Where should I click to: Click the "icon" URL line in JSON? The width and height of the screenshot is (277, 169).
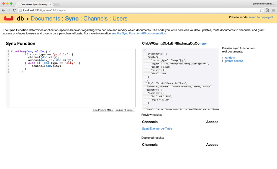[182, 109]
